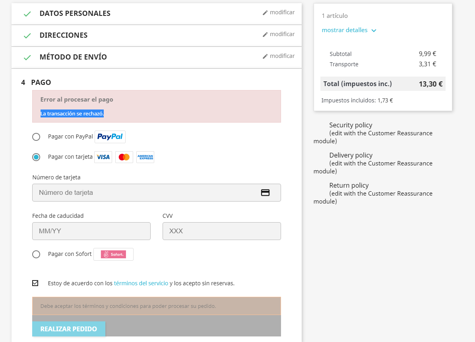The width and height of the screenshot is (475, 342).
Task: Open the Direcciones step header
Action: tap(157, 35)
